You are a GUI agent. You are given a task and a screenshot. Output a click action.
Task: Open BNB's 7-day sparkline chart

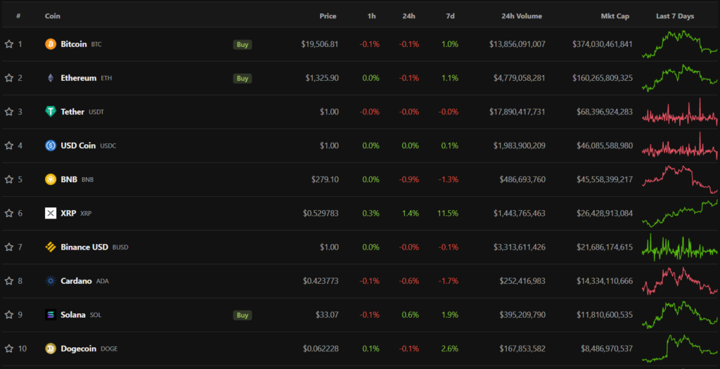pyautogui.click(x=680, y=179)
